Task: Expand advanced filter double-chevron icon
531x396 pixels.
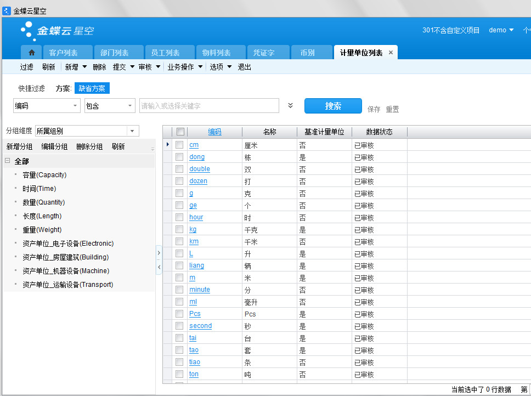Action: 291,106
